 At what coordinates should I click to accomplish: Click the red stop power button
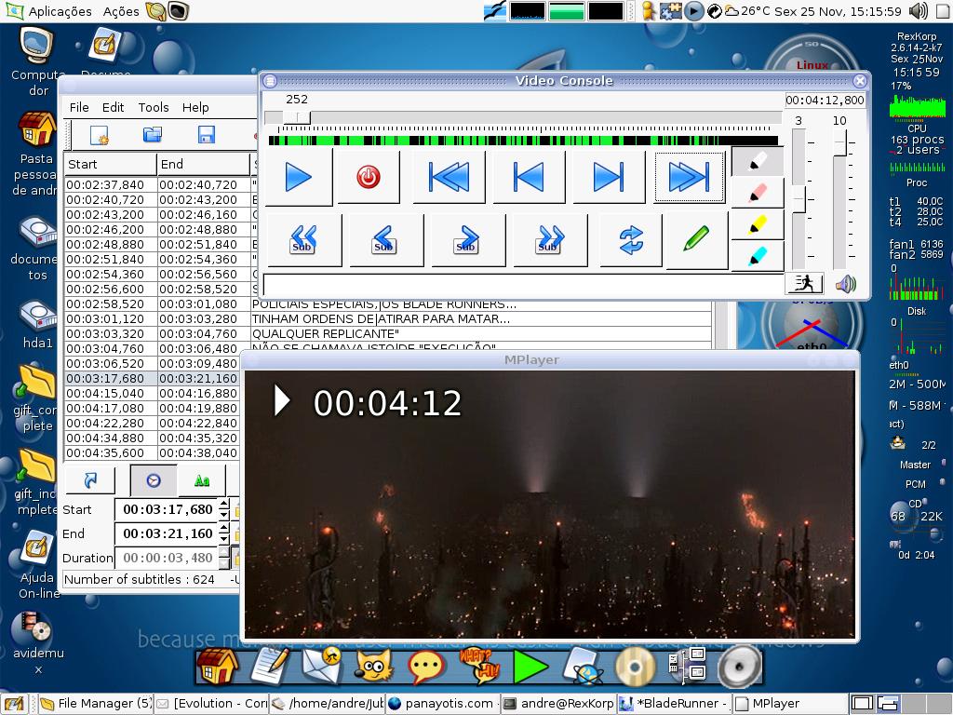pos(369,177)
